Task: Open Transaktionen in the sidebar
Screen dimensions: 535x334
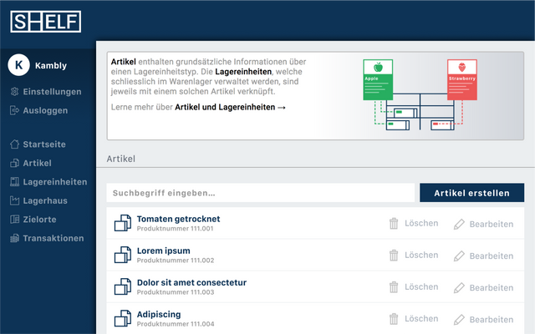Action: pos(53,238)
